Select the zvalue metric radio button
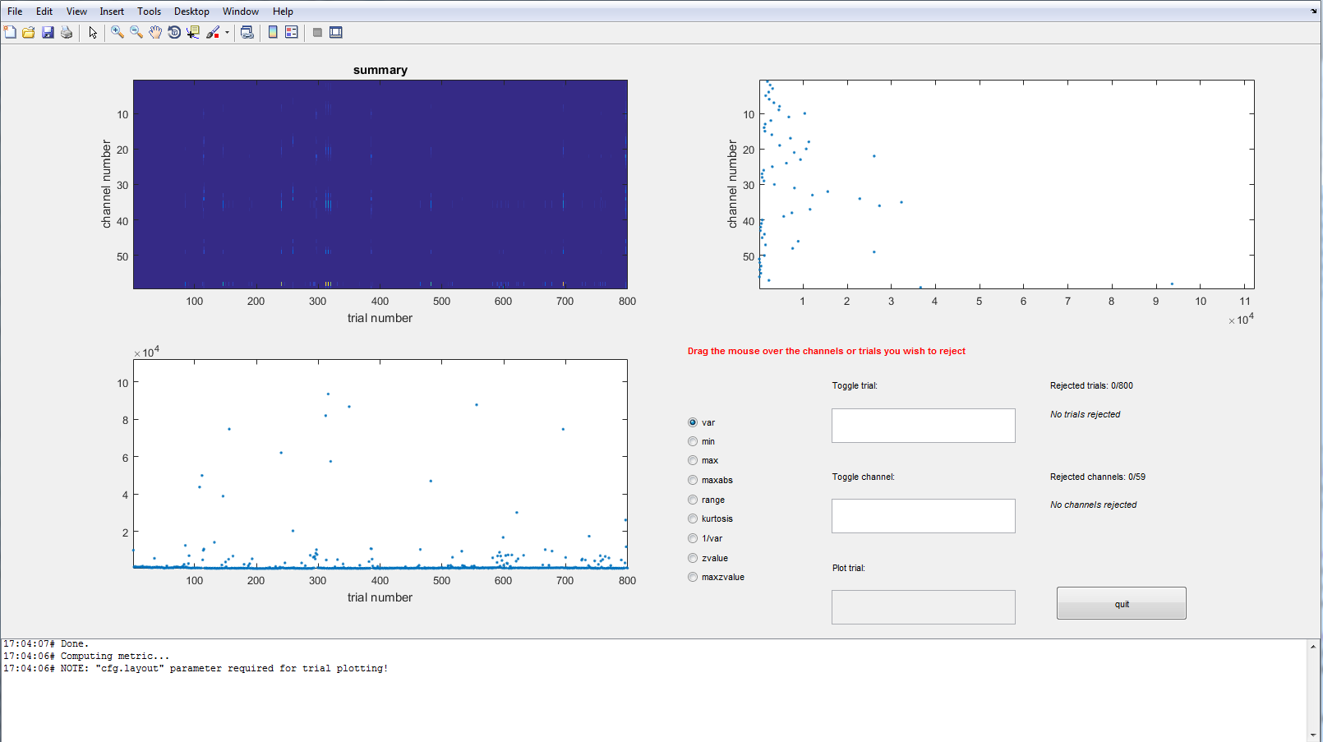1323x742 pixels. 693,558
